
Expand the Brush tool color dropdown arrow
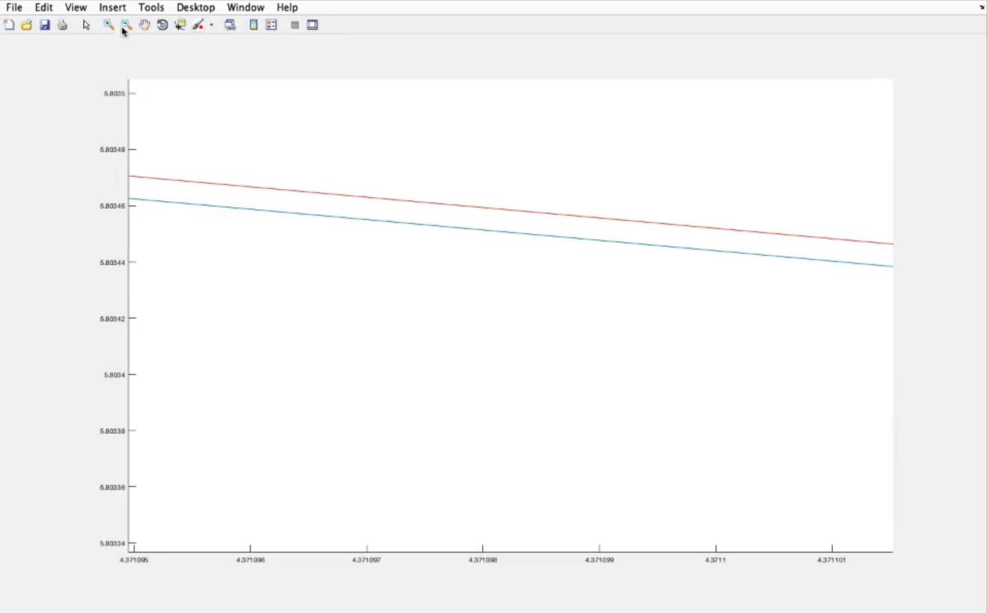coord(211,25)
